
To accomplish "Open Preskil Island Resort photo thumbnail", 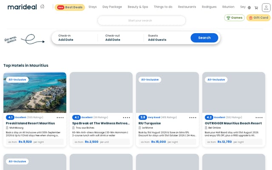I will tap(35, 93).
